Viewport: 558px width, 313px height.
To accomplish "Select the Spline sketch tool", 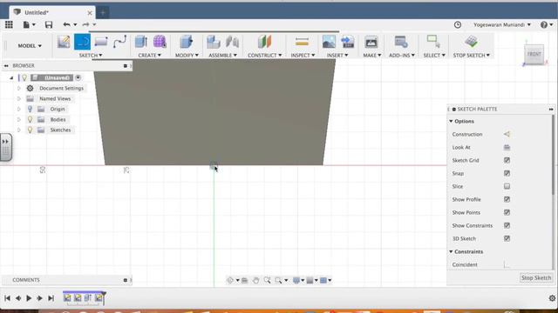I will point(120,42).
